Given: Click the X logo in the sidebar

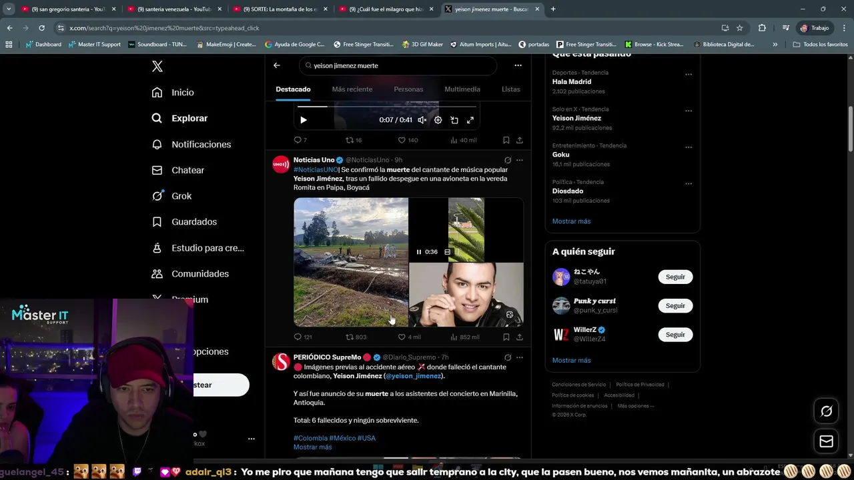Looking at the screenshot, I should click(157, 66).
